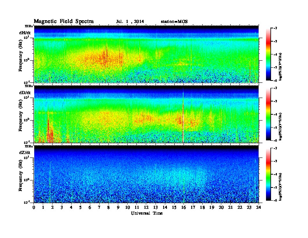Click the color bar beside the dH/dt panel

[268, 54]
